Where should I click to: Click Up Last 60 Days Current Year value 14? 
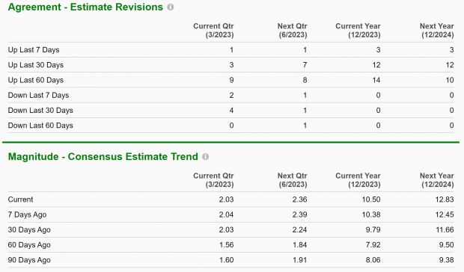(x=376, y=80)
